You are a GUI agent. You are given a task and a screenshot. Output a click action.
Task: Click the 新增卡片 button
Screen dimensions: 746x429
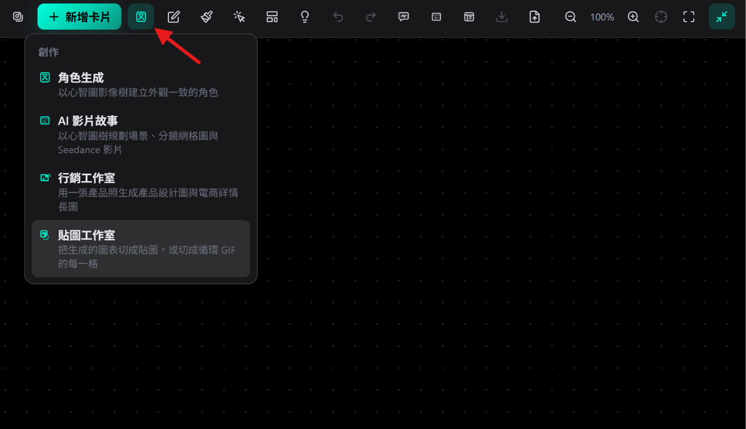(x=80, y=17)
